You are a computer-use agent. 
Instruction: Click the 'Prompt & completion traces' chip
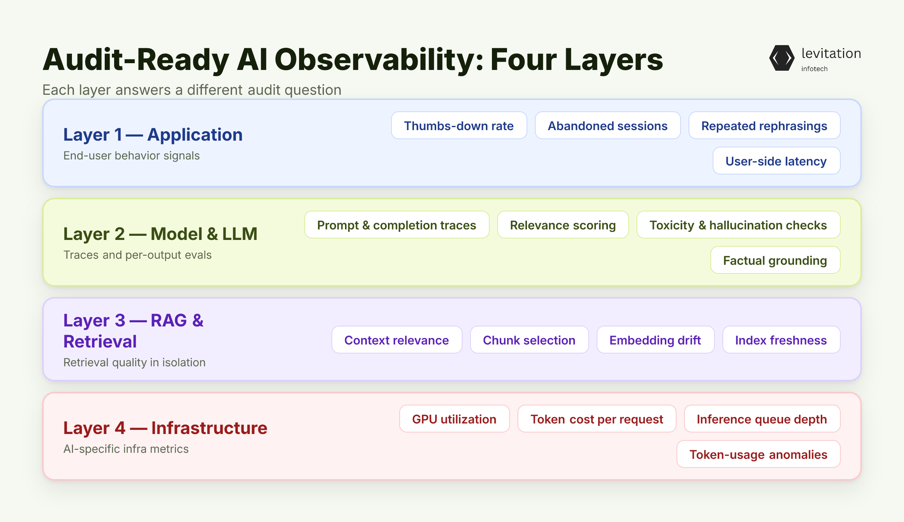pyautogui.click(x=397, y=225)
